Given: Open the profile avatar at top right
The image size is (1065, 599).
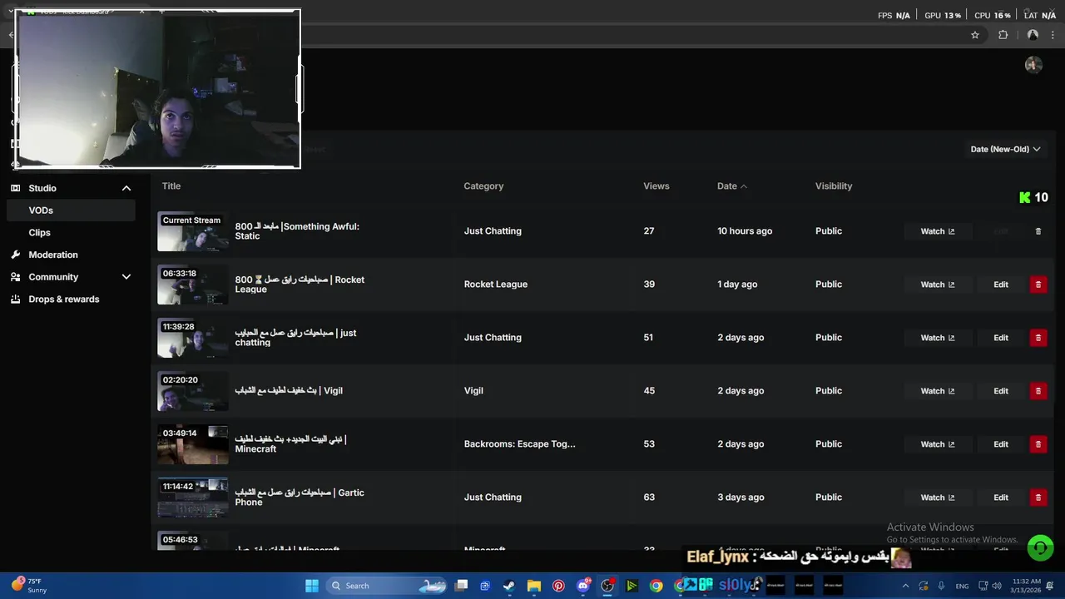Looking at the screenshot, I should (1033, 65).
